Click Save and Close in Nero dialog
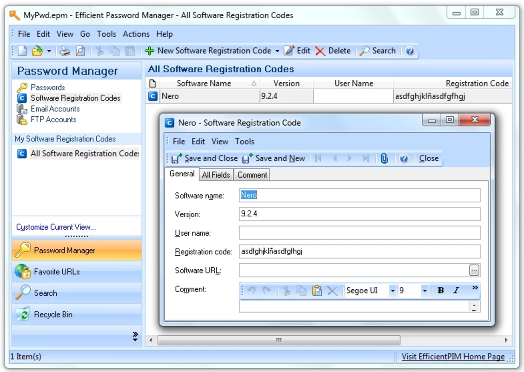The height and width of the screenshot is (372, 524). click(x=205, y=159)
